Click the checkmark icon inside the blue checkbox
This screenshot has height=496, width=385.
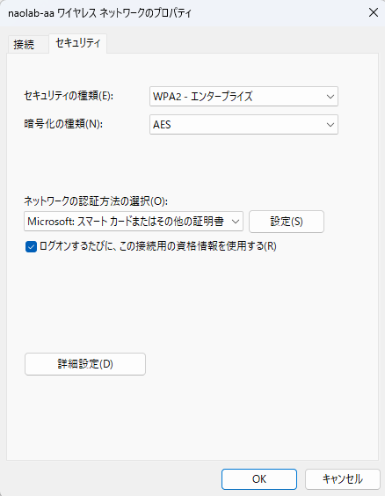tap(31, 247)
